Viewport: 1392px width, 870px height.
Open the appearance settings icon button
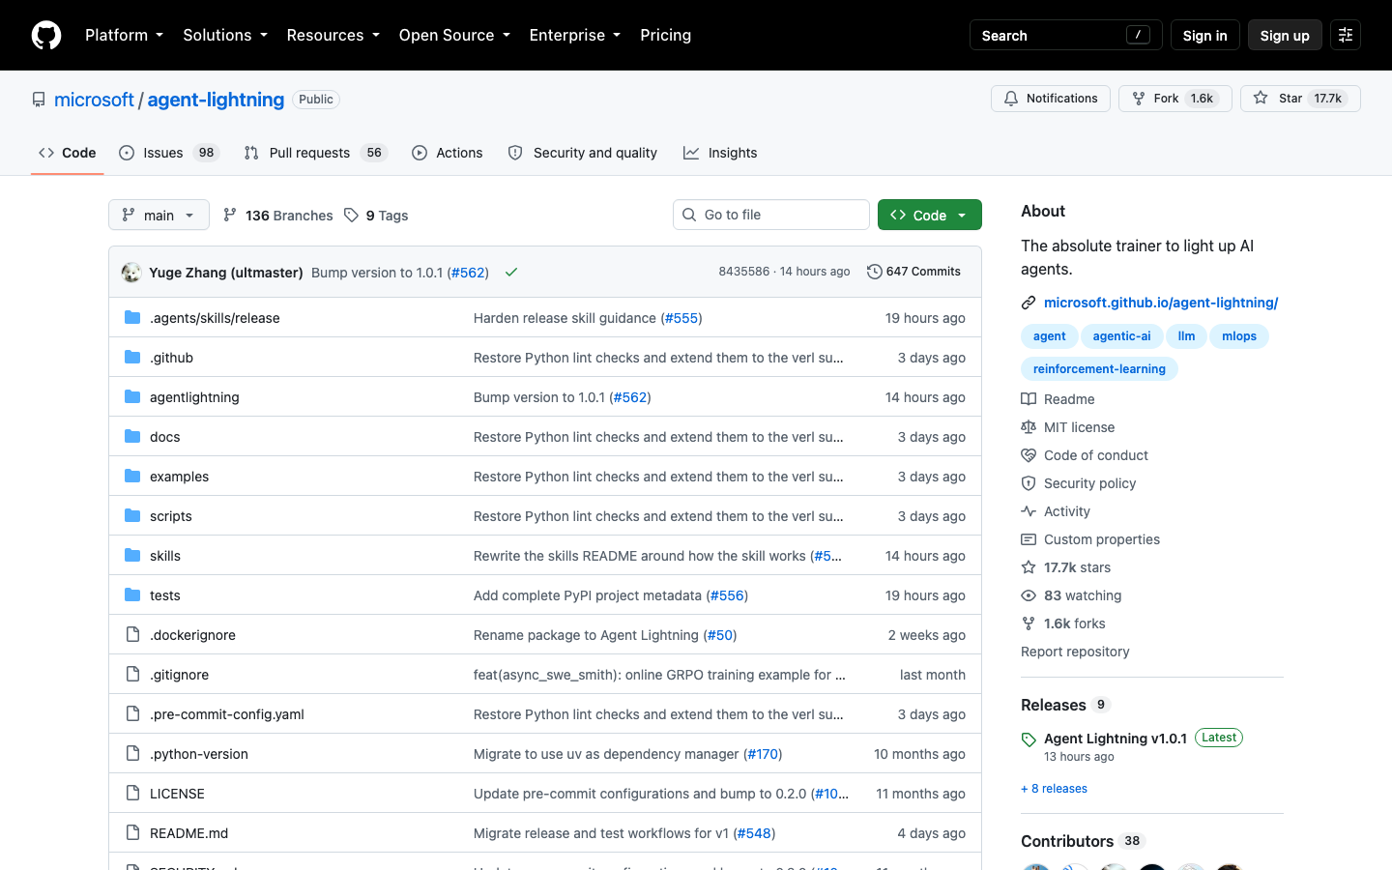(x=1346, y=35)
